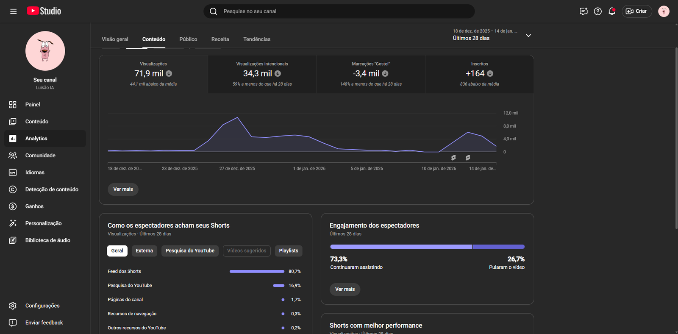
Task: Open the account avatar menu
Action: (664, 11)
